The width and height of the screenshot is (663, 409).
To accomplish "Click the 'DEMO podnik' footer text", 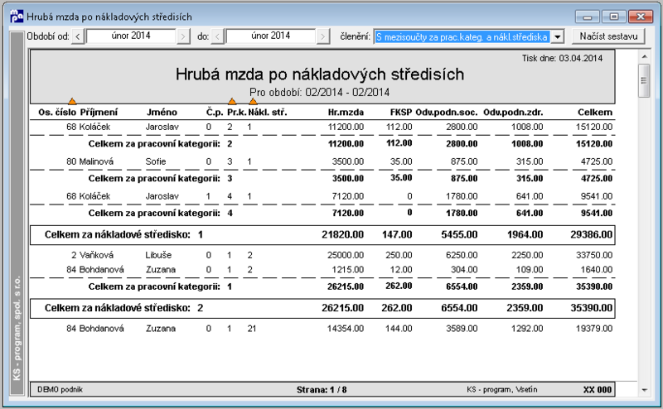I will point(60,390).
